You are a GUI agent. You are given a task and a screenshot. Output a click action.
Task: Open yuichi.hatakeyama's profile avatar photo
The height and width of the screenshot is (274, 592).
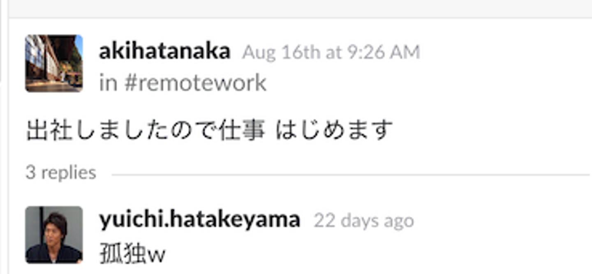pos(54,235)
